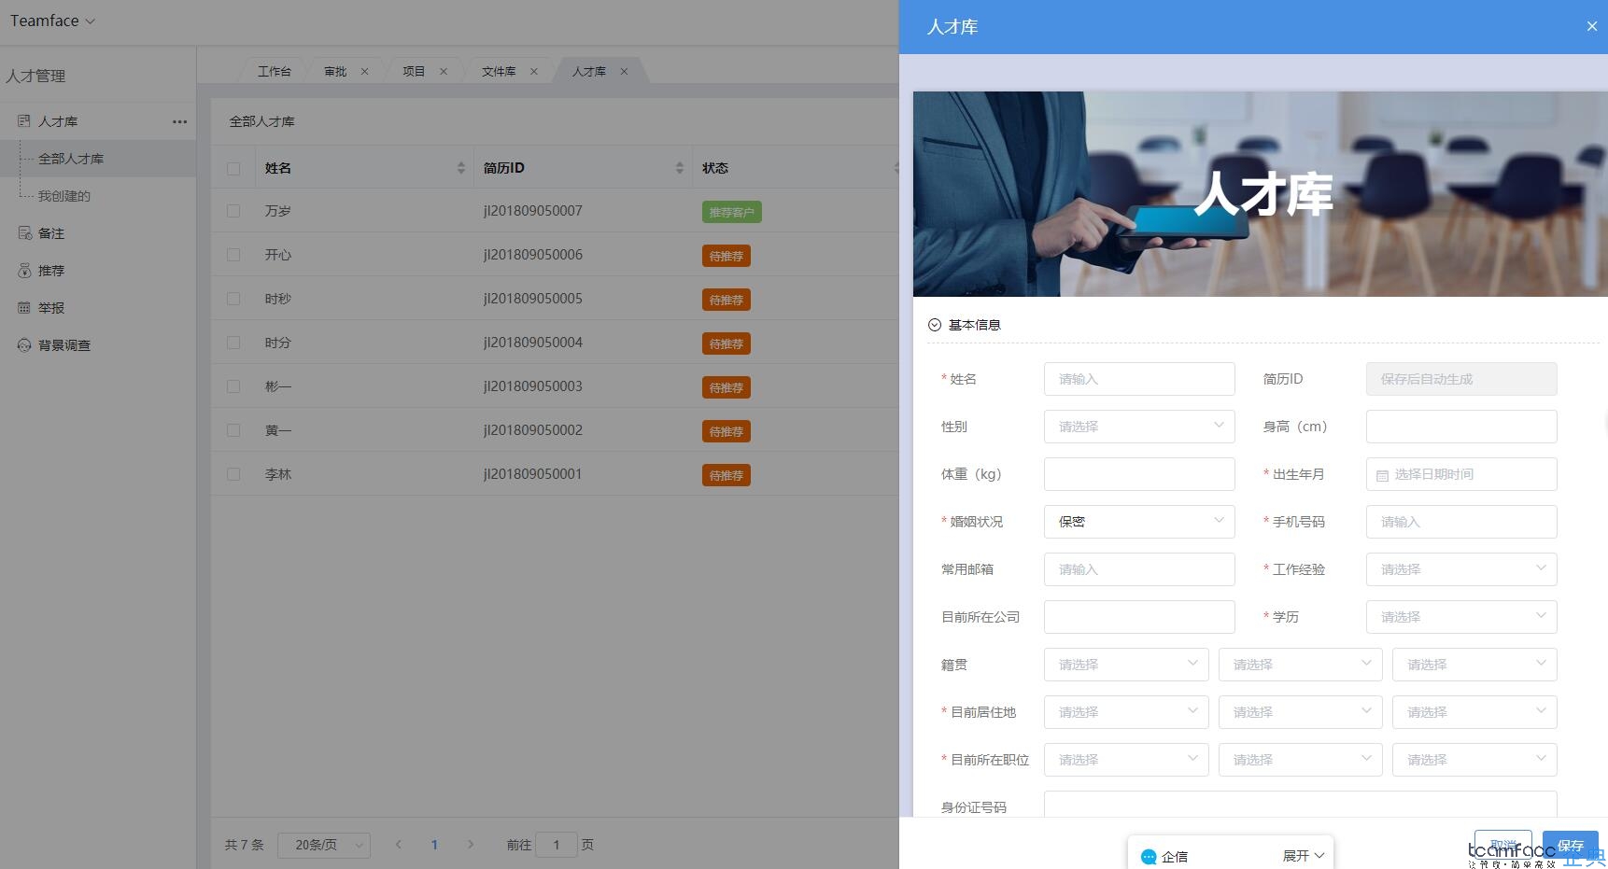Switch to the 文件库 tab
The image size is (1608, 869).
[499, 71]
